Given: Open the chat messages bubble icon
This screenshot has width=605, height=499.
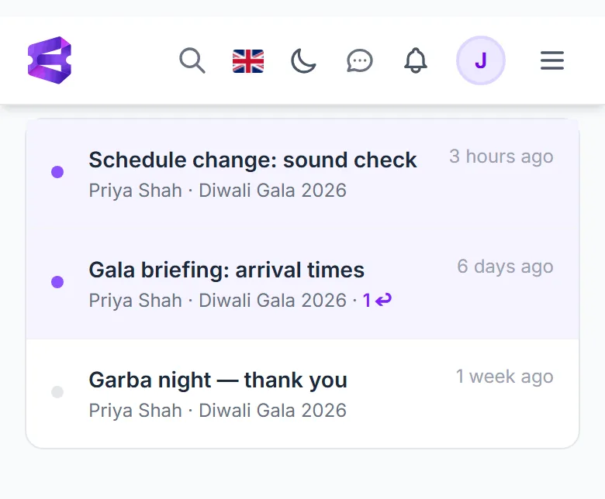Looking at the screenshot, I should [360, 60].
